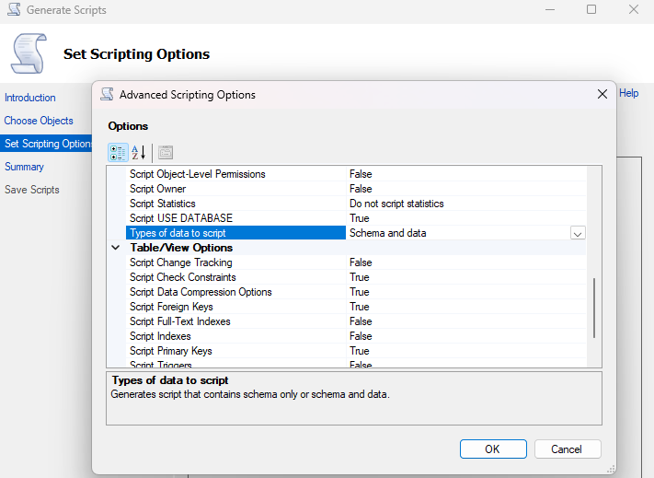This screenshot has height=478, width=654.
Task: Close the Advanced Scripting Options dialog
Action: point(602,94)
